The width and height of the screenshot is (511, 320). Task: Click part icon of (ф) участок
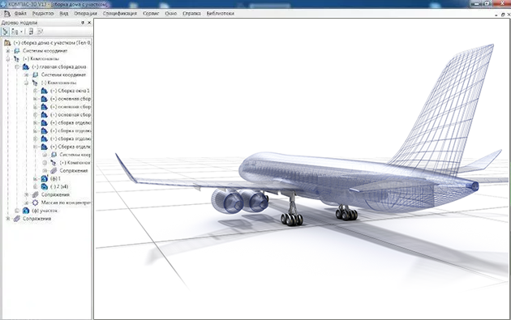(26, 211)
